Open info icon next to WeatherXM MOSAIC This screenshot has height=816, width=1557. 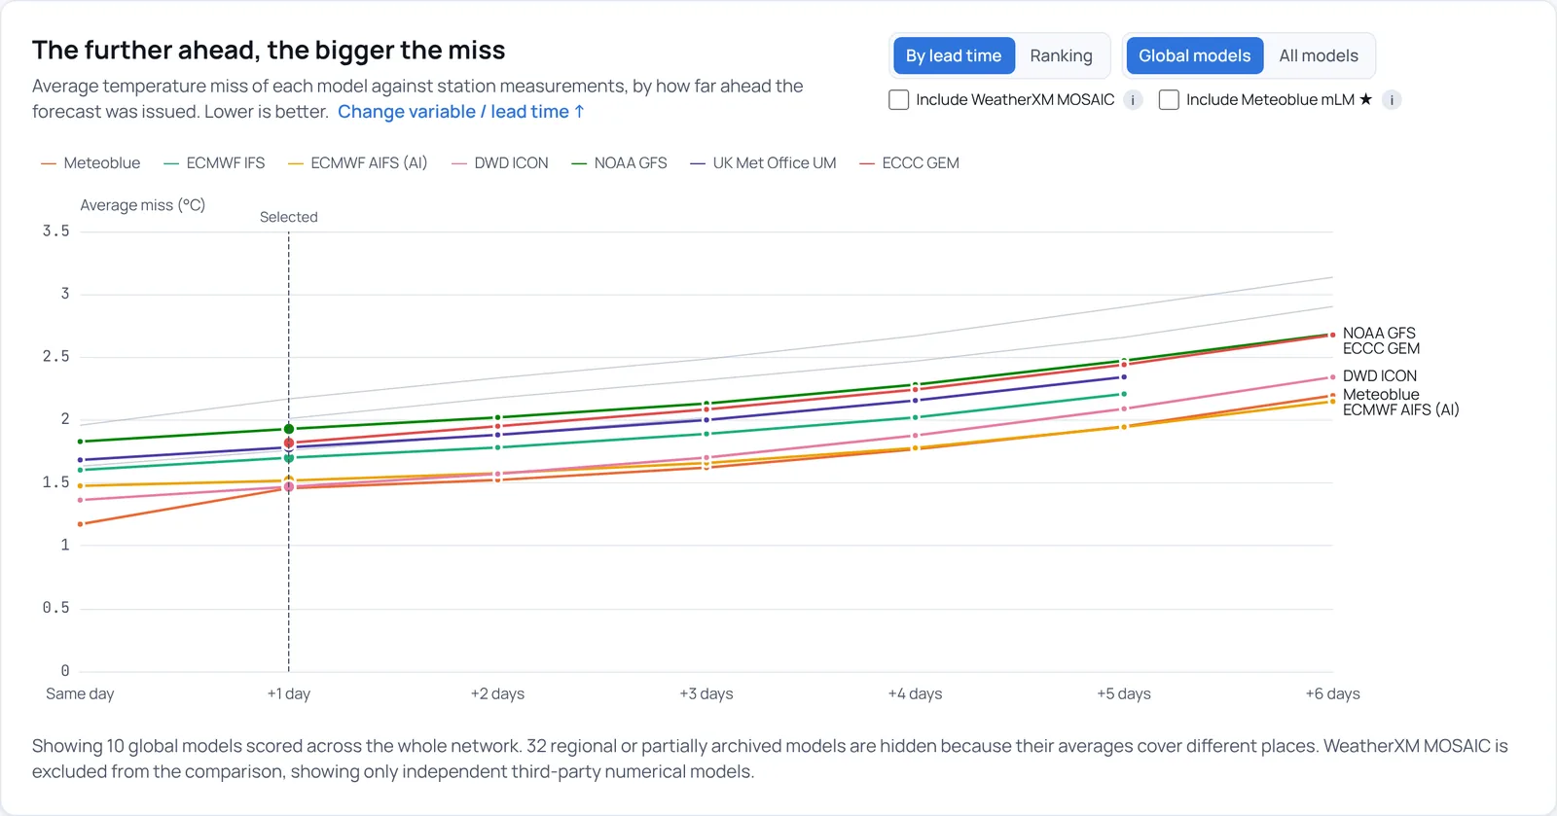1133,100
